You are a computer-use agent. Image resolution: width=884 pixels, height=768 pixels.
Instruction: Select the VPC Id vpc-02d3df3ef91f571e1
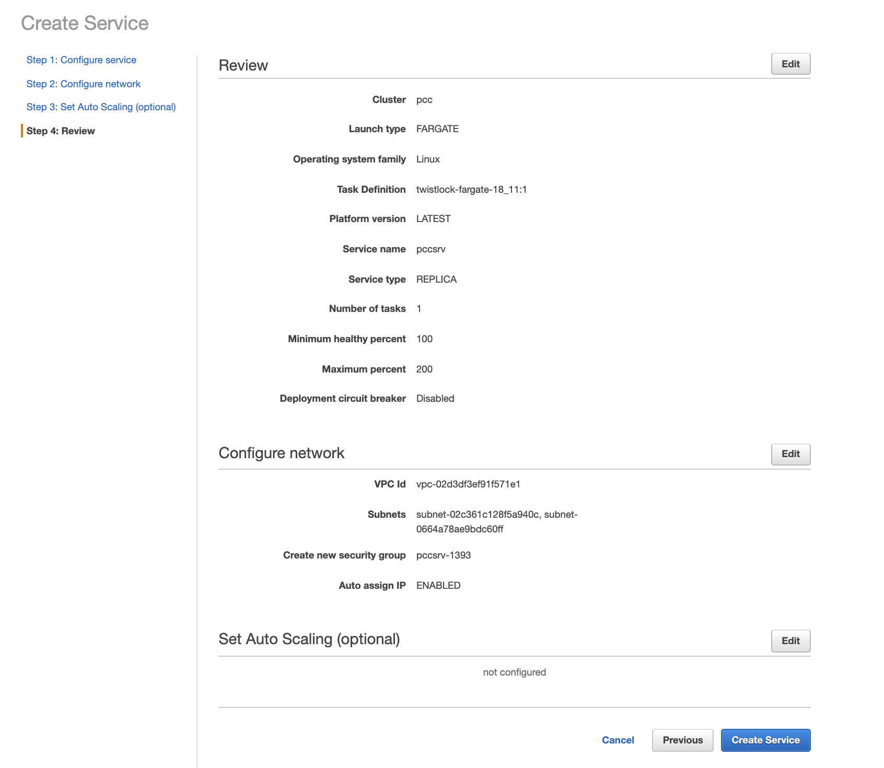click(468, 484)
